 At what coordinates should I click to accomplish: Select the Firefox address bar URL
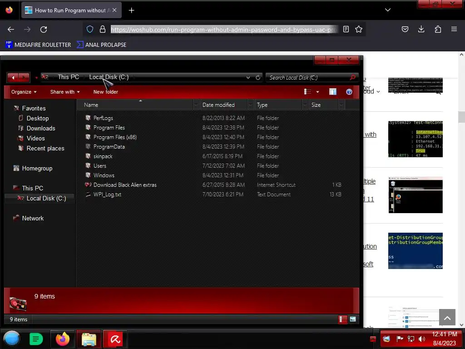point(224,30)
